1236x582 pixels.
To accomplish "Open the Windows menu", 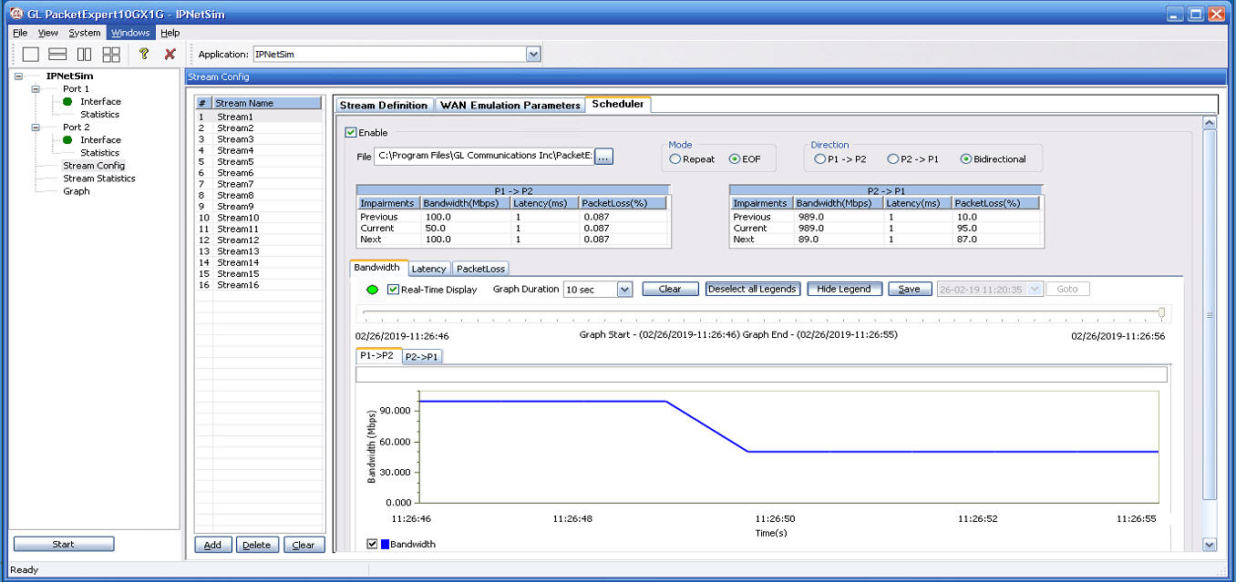I will 130,33.
